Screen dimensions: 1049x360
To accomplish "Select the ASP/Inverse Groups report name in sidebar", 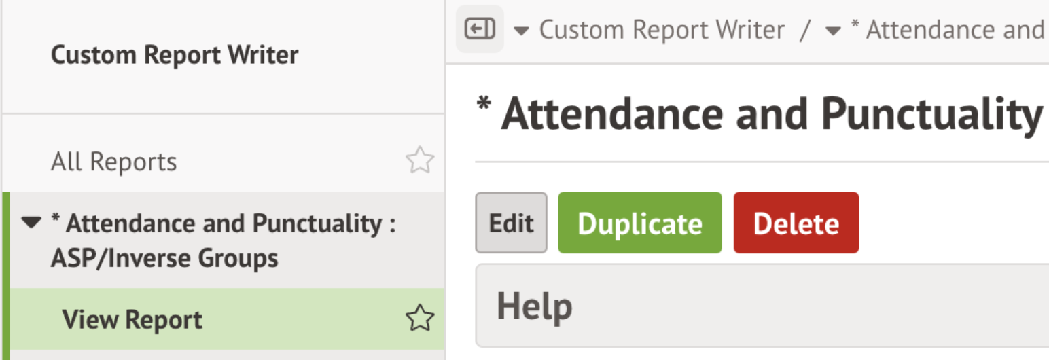I will (164, 258).
